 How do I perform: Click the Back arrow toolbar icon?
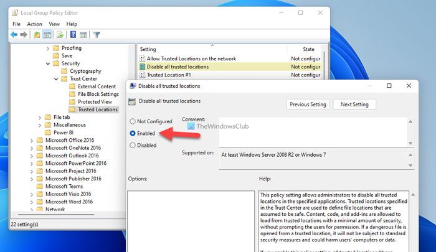tap(14, 35)
